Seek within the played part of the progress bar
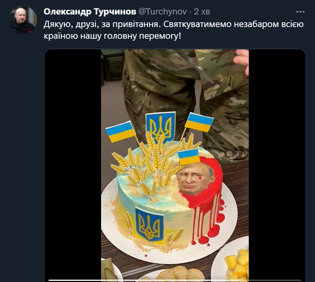The image size is (315, 282). coord(145,280)
